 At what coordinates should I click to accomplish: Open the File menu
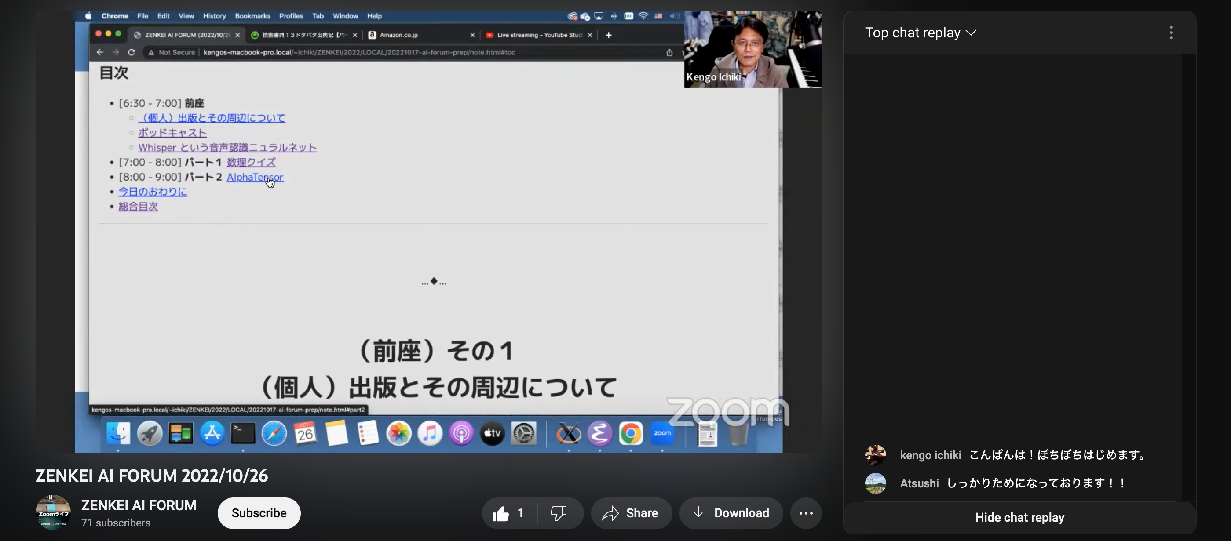(142, 16)
